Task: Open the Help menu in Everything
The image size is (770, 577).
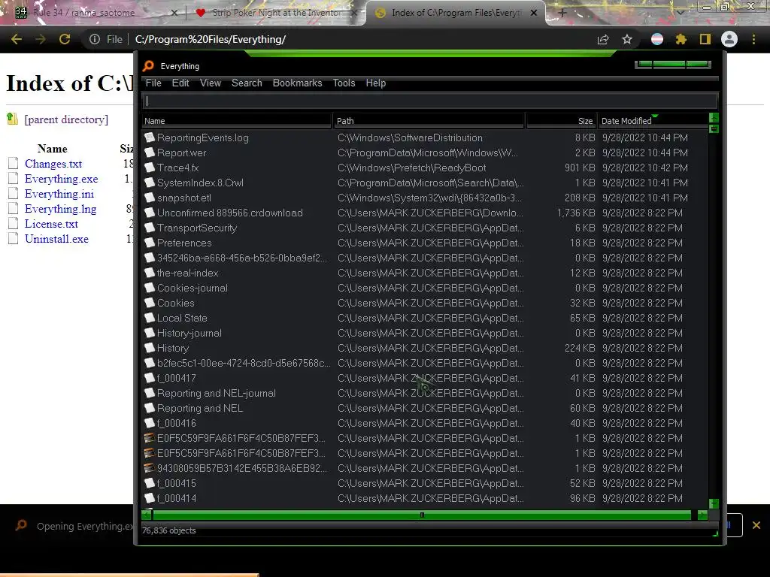Action: [376, 83]
